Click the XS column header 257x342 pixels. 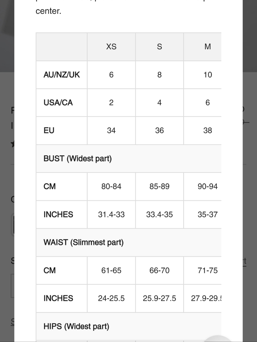[111, 47]
